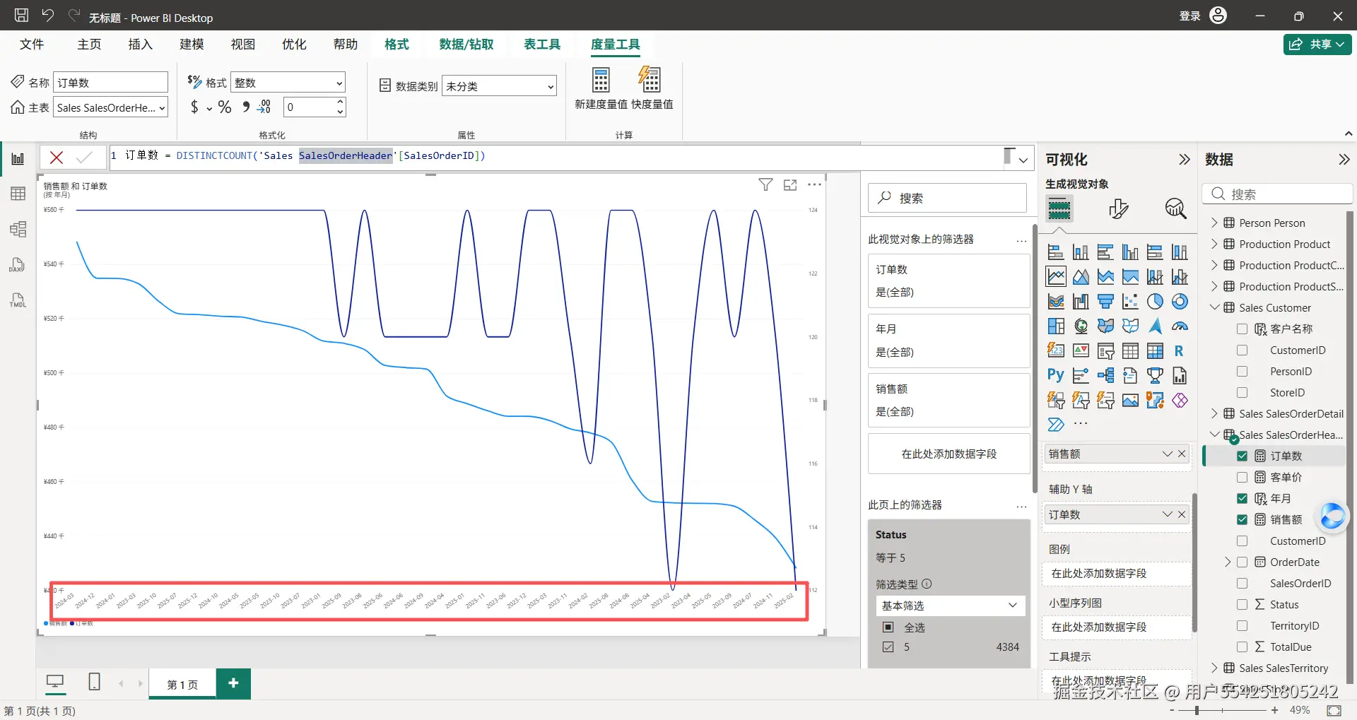Open the 数据类别 dropdown
The width and height of the screenshot is (1357, 720).
[x=499, y=86]
